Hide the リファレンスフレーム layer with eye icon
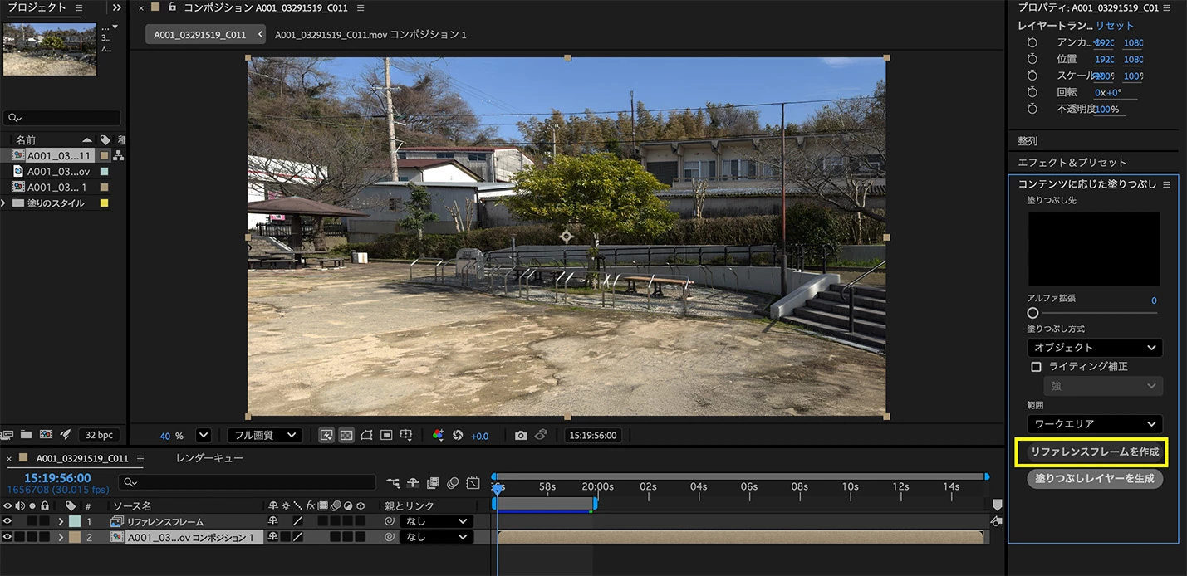The image size is (1187, 576). (7, 521)
